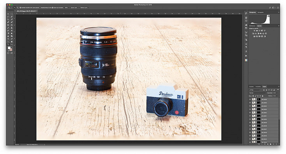286x154 pixels.
Task: Select the Hand tool
Action: [x=12, y=42]
